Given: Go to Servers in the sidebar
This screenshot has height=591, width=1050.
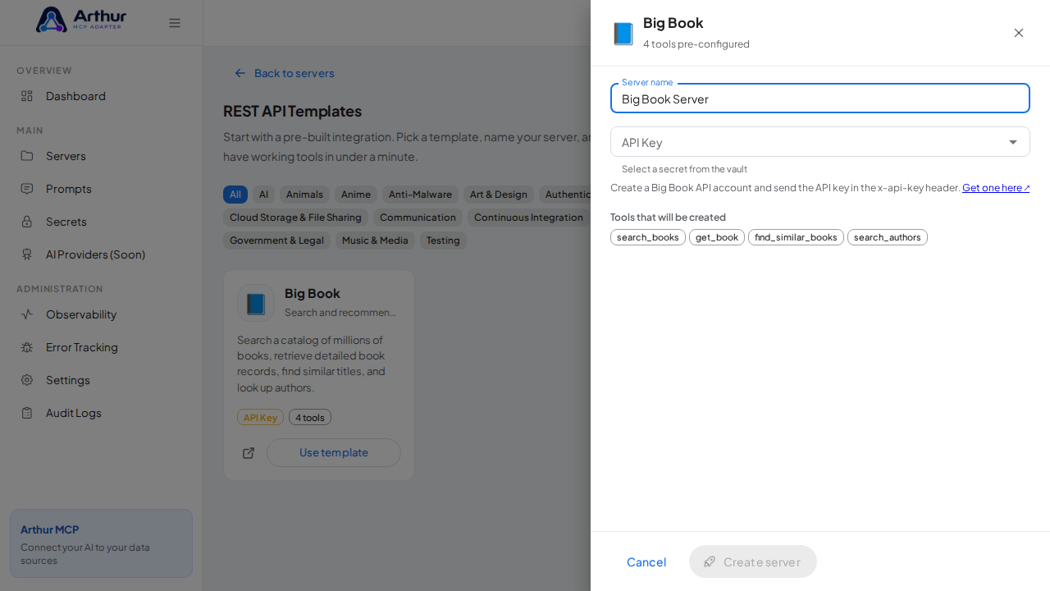Looking at the screenshot, I should [x=102, y=156].
